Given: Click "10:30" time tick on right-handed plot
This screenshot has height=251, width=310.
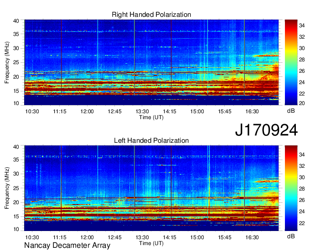Looking at the screenshot, I should [32, 111].
